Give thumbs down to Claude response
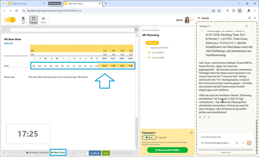 209,117
